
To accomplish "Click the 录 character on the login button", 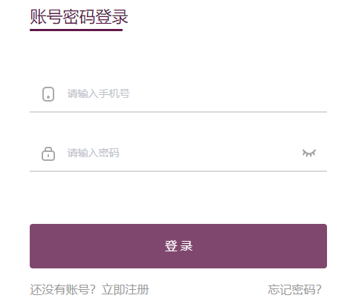I will (187, 246).
